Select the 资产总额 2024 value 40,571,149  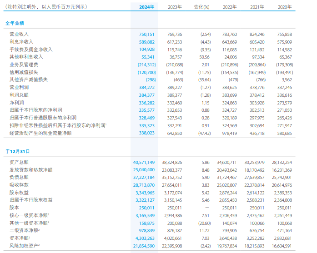pyautogui.click(x=144, y=162)
